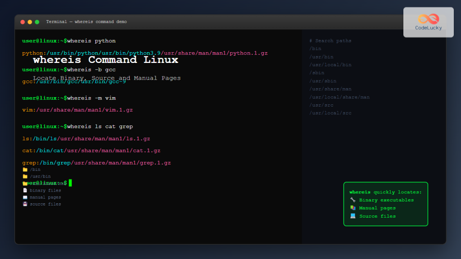The height and width of the screenshot is (259, 461).
Task: Toggle the green terminal maximize light
Action: pos(37,21)
